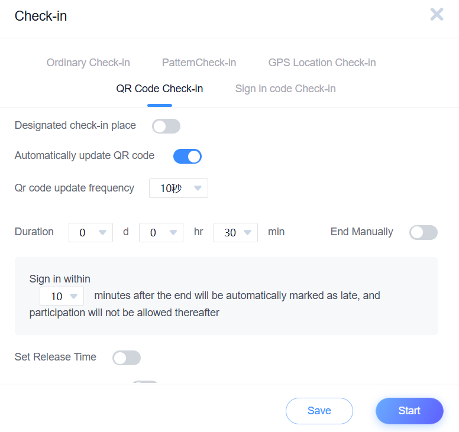The image size is (459, 432).
Task: Switch to Ordinary Check-in tab
Action: coord(88,63)
